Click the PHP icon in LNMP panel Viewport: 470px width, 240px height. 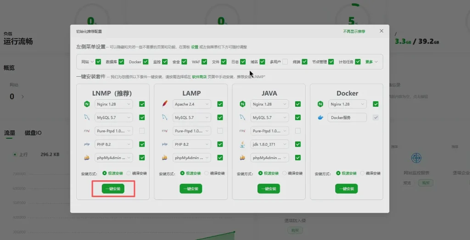tap(86, 144)
